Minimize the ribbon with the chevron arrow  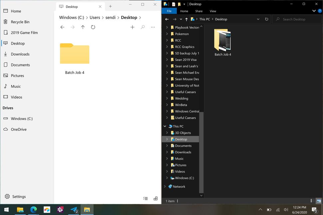click(x=313, y=11)
